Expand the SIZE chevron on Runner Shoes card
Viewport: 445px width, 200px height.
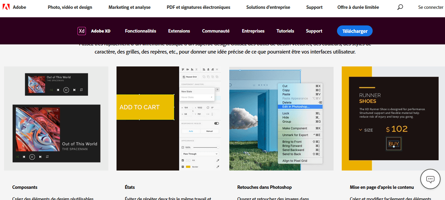click(360, 130)
